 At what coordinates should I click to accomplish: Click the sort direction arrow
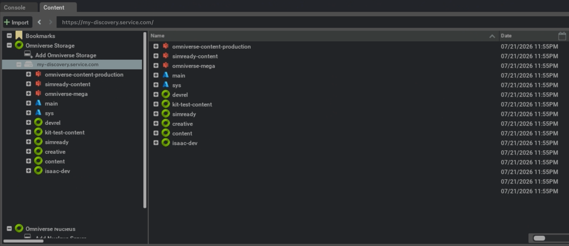(492, 36)
